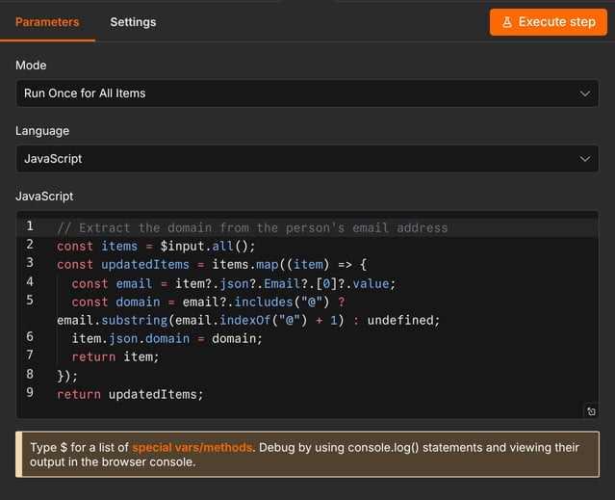Click the Language field label
Image resolution: width=615 pixels, height=500 pixels.
[42, 131]
